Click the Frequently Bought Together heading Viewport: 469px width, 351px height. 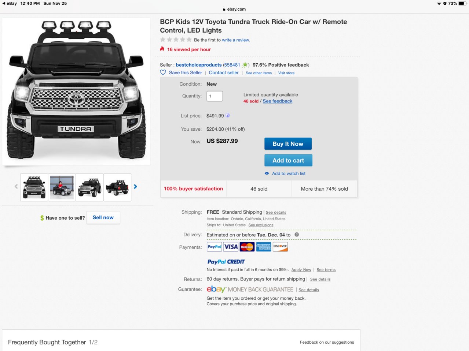(47, 342)
